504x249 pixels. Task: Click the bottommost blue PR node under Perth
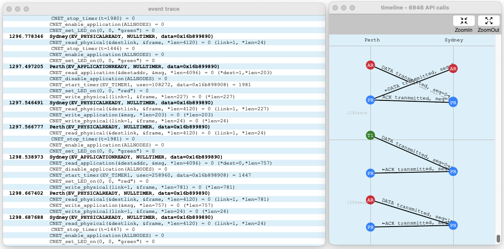(x=370, y=227)
